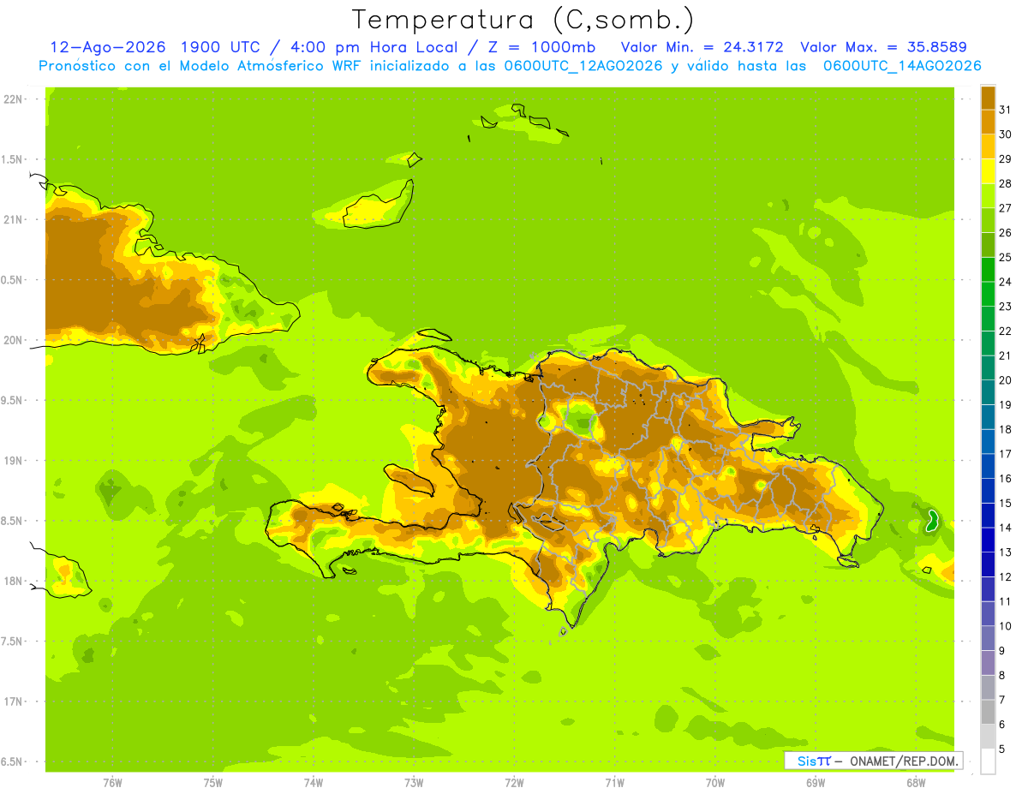1028x794 pixels.
Task: Click the "22N" latitude label
Action: [12, 99]
